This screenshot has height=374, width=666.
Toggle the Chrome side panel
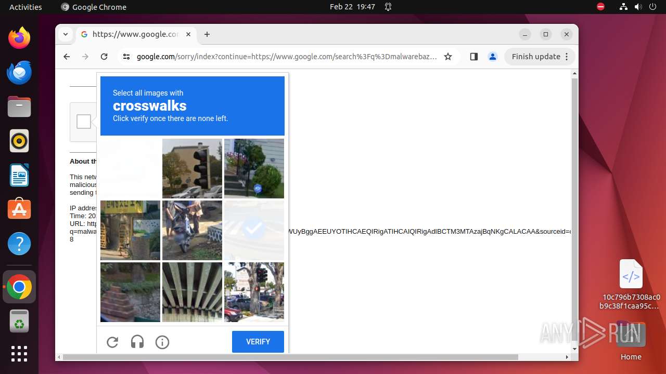pos(473,57)
